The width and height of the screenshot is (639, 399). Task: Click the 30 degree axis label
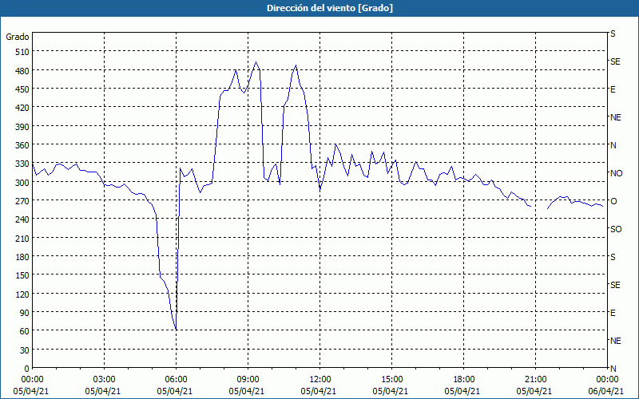tap(25, 350)
